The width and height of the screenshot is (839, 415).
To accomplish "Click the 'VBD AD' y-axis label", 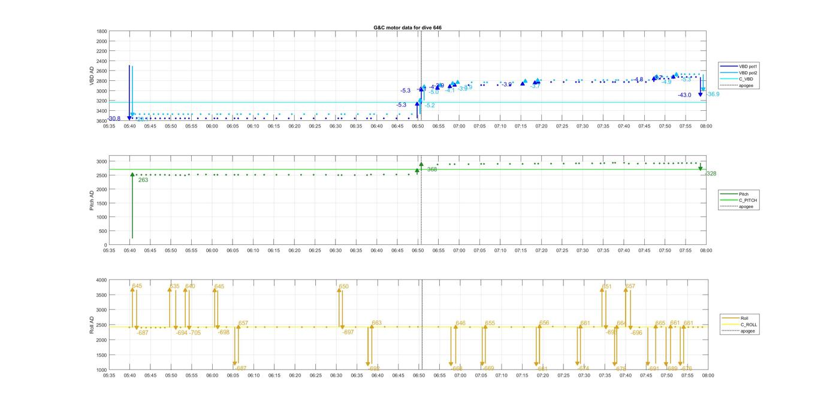I will pos(92,76).
